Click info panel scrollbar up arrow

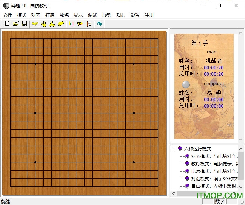(x=241, y=32)
